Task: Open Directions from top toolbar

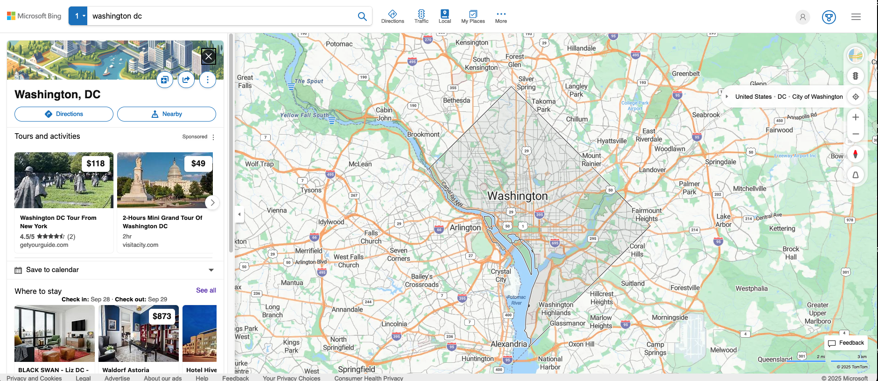Action: coord(393,17)
